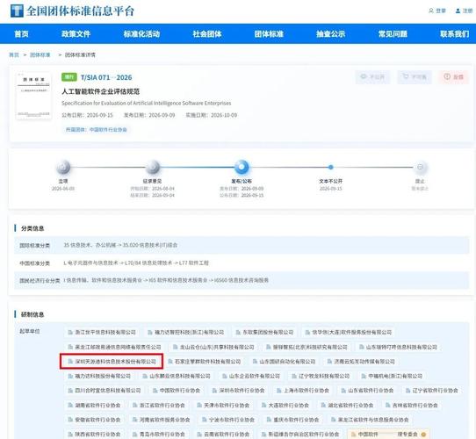The width and height of the screenshot is (476, 439).
Task: Click the 中国标准分类 row value
Action: (x=136, y=263)
